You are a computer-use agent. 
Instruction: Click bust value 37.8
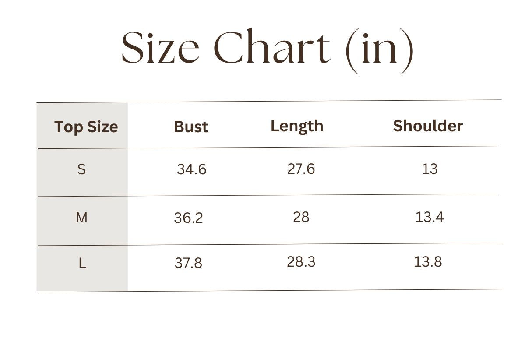pyautogui.click(x=188, y=263)
